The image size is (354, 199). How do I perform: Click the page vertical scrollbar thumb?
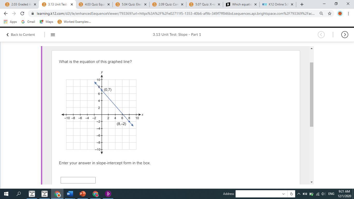[x=311, y=95]
